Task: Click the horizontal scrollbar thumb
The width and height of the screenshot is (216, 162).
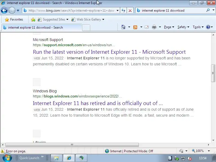Action: click(72, 145)
